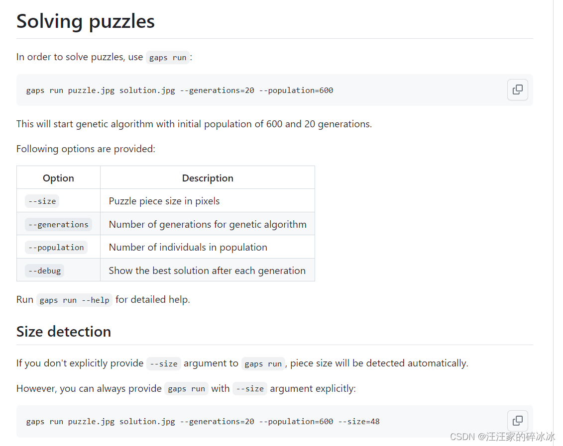This screenshot has height=446, width=563.
Task: Click the second code block command text
Action: (203, 422)
